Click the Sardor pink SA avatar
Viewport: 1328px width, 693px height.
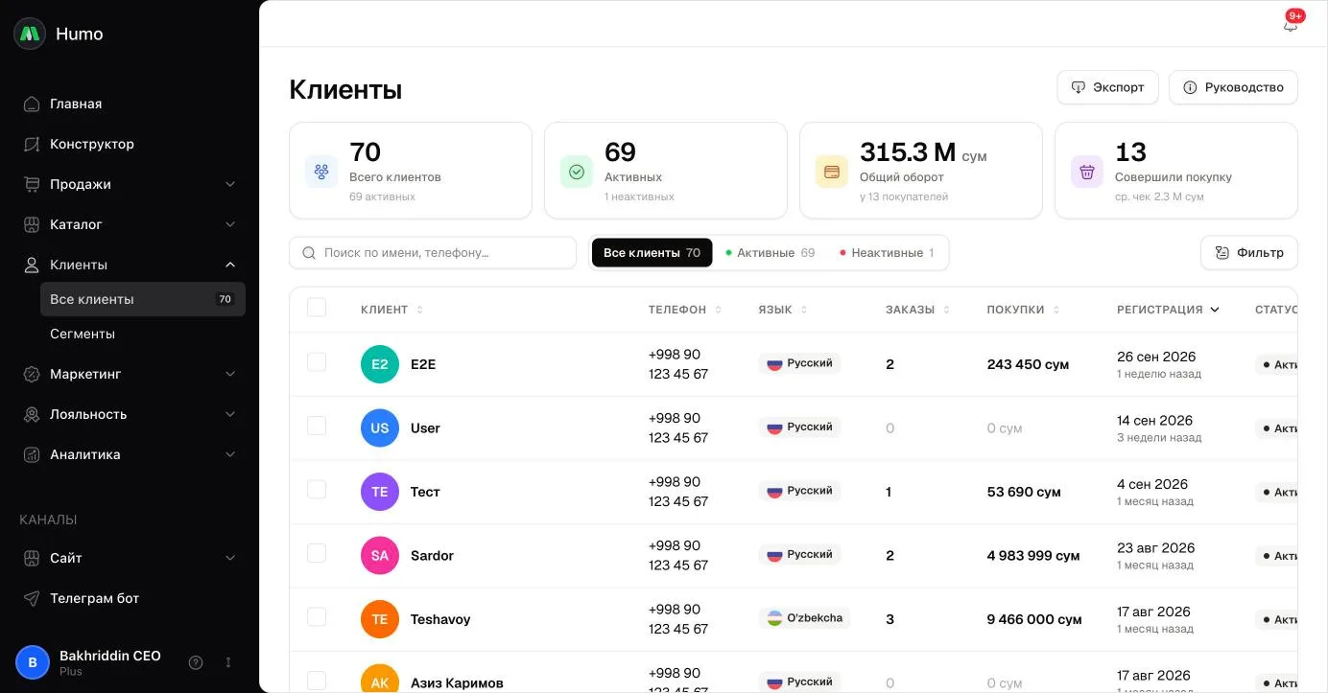tap(380, 555)
